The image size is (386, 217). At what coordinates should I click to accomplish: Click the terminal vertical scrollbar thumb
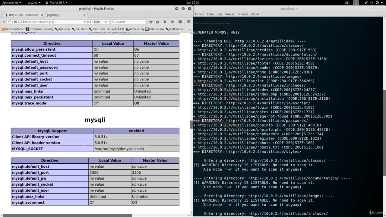coord(384,133)
